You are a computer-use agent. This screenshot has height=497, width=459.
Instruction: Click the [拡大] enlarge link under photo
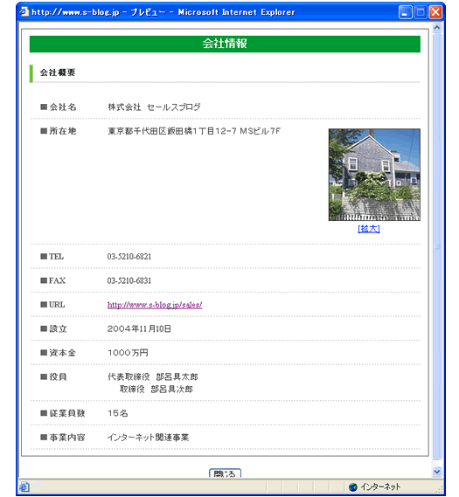(369, 229)
